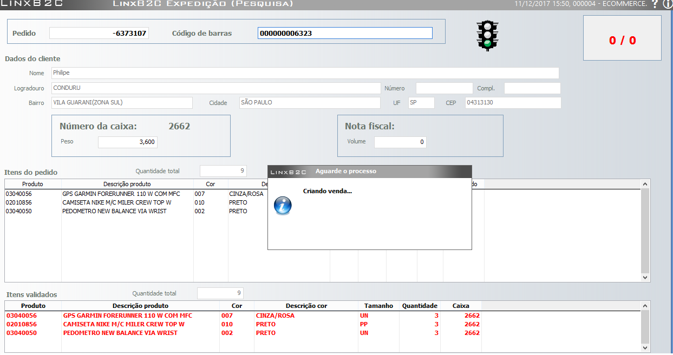Click Tamanho column header

(378, 306)
